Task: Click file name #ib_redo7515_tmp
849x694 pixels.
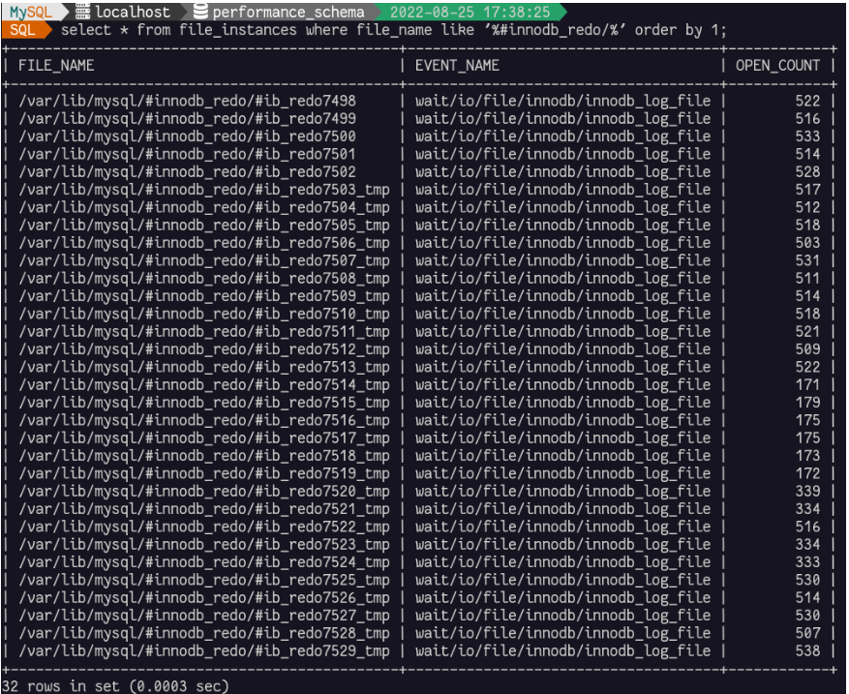Action: 204,403
